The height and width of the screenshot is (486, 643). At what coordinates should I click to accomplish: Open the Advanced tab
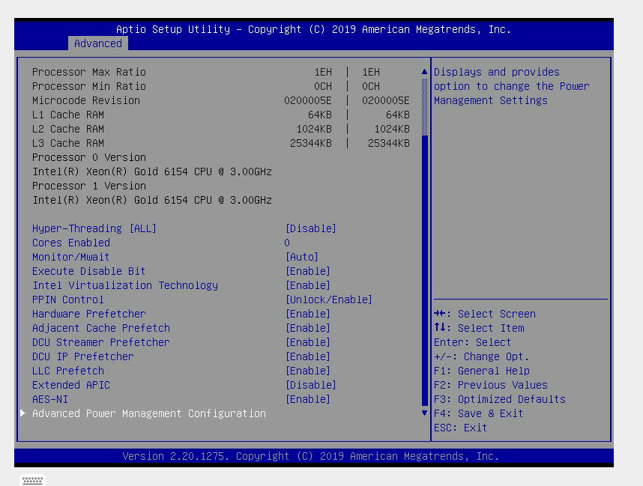coord(98,43)
